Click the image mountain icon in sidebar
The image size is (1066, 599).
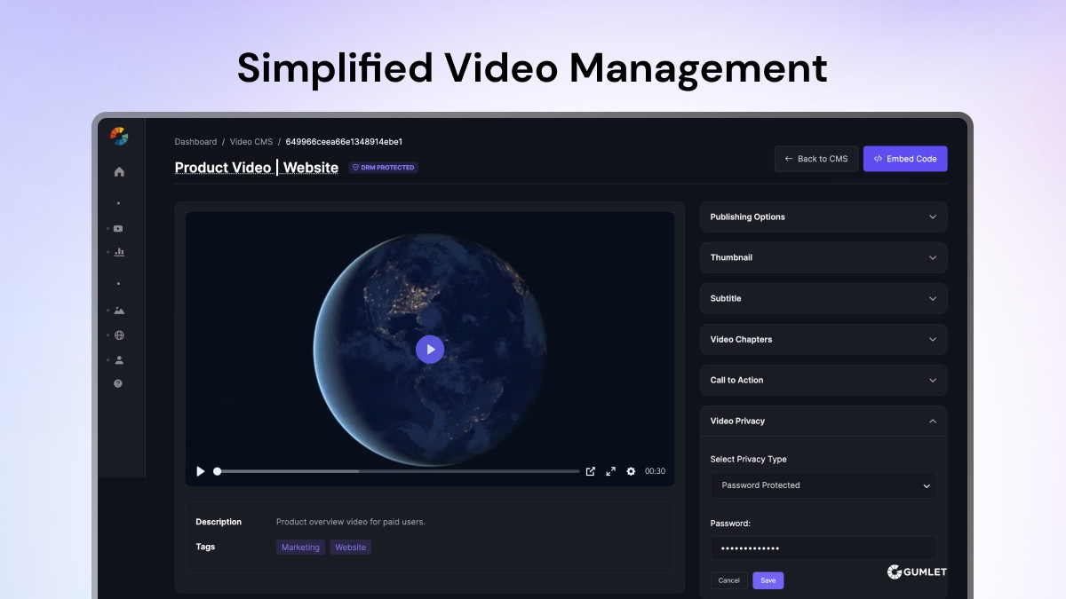click(119, 311)
